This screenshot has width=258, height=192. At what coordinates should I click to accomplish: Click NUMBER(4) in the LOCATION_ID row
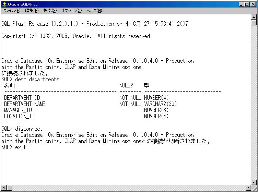156,116
